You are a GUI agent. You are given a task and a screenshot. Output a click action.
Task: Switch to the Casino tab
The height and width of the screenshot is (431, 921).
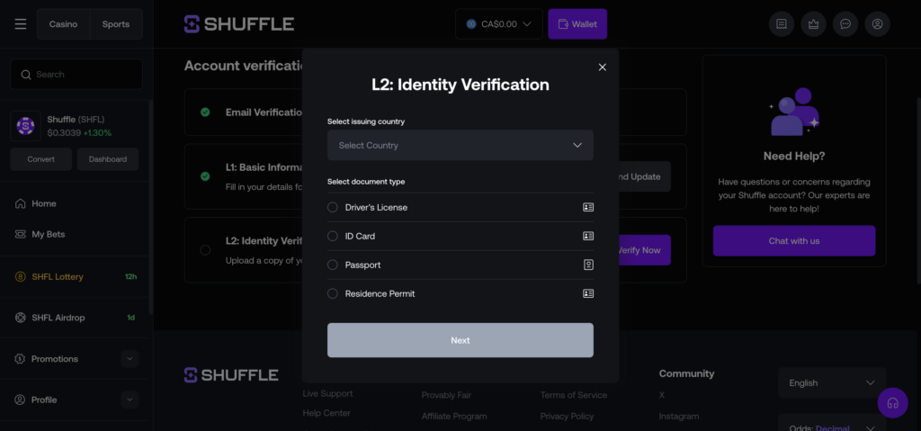tap(64, 24)
